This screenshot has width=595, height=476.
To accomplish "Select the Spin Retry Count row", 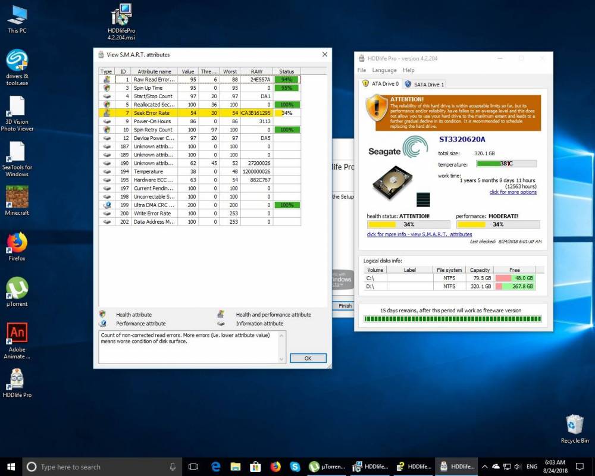I will [x=199, y=130].
